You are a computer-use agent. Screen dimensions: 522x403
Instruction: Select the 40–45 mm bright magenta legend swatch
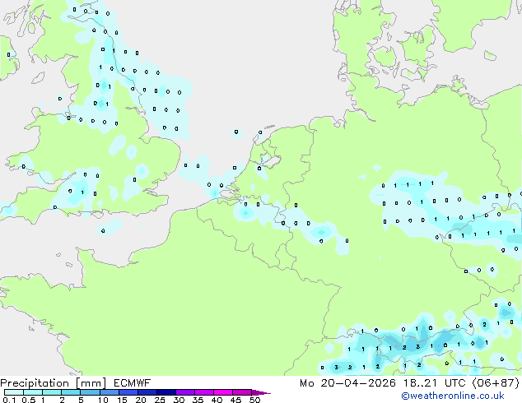[x=223, y=392]
